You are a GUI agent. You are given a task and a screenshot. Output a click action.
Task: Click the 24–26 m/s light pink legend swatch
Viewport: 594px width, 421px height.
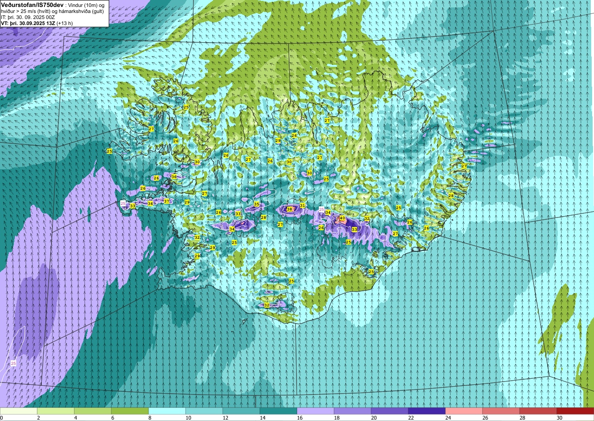pos(464,411)
